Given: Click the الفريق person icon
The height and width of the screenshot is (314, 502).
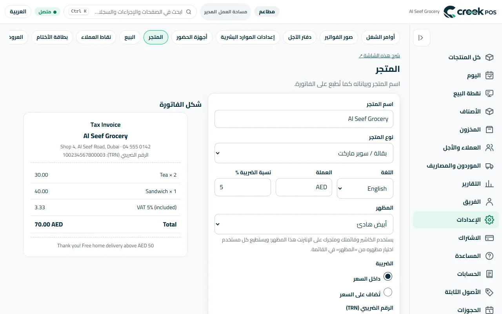Looking at the screenshot, I should 489,202.
